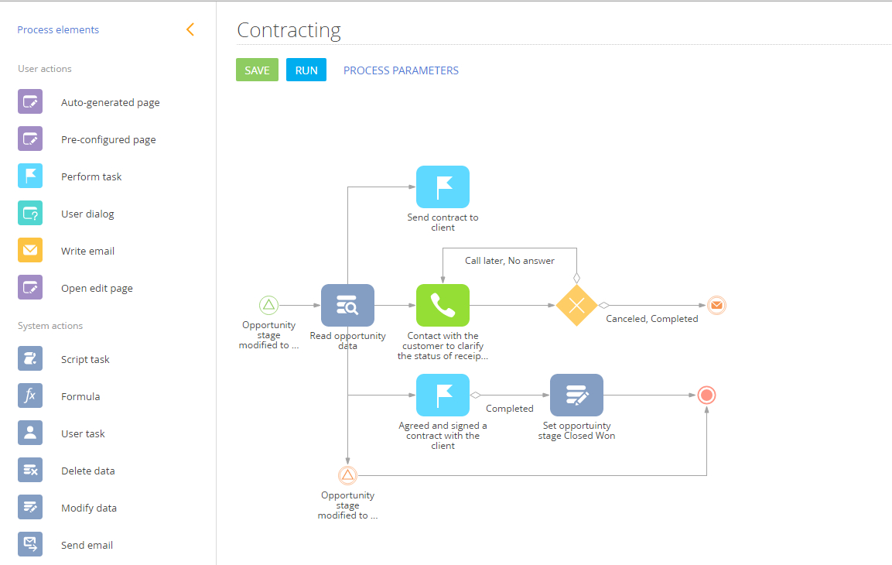The width and height of the screenshot is (892, 565).
Task: Select the Script task system action
Action: pos(84,358)
